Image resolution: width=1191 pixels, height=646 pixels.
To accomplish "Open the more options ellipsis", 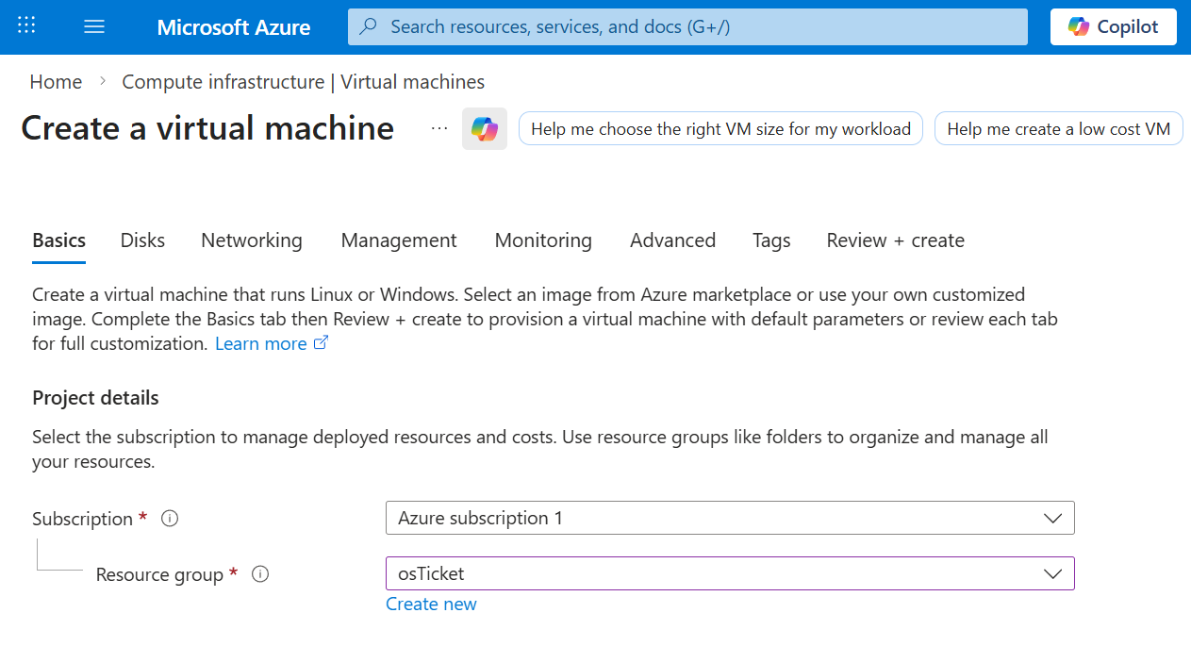I will 439,129.
